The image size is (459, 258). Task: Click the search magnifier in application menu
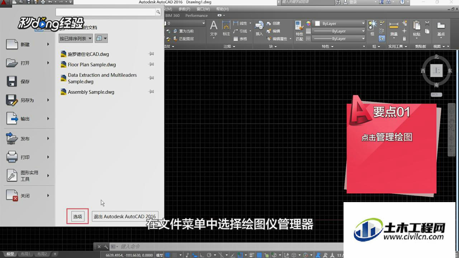point(158,12)
